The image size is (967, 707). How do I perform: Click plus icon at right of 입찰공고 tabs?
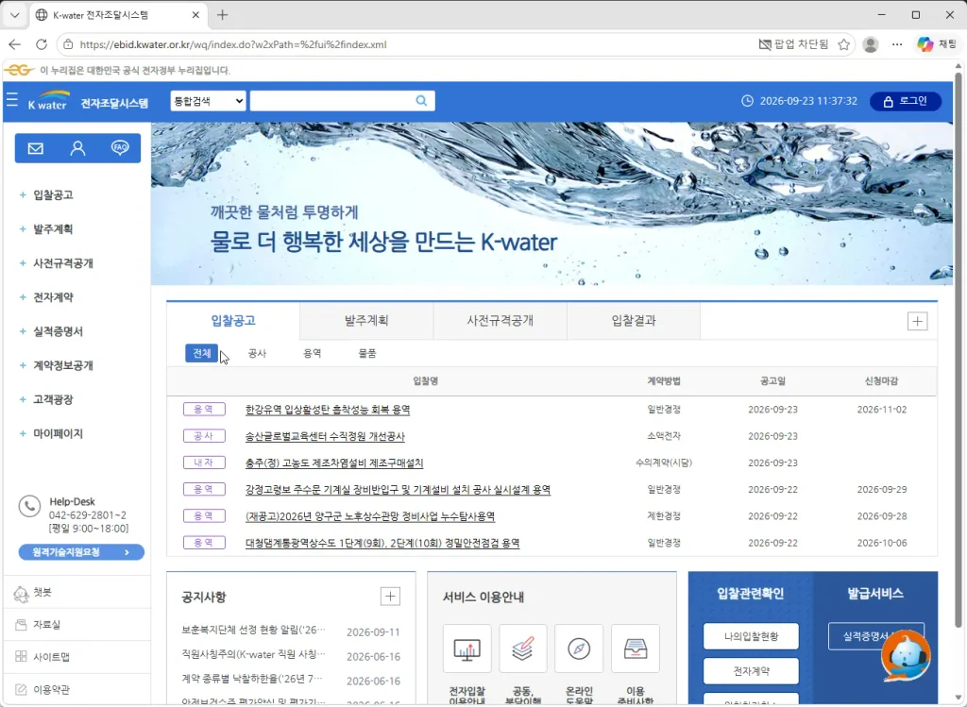point(917,321)
